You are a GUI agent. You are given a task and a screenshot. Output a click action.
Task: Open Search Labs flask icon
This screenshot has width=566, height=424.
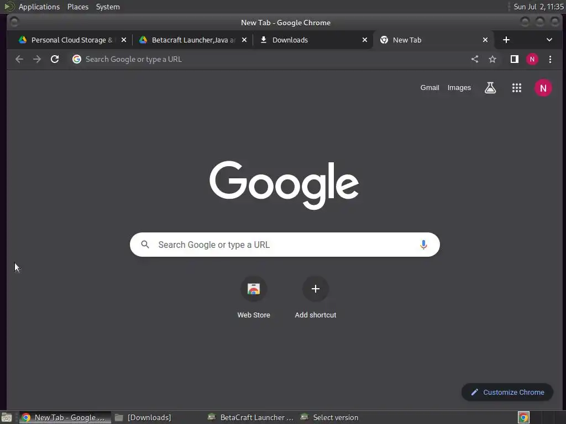click(490, 88)
